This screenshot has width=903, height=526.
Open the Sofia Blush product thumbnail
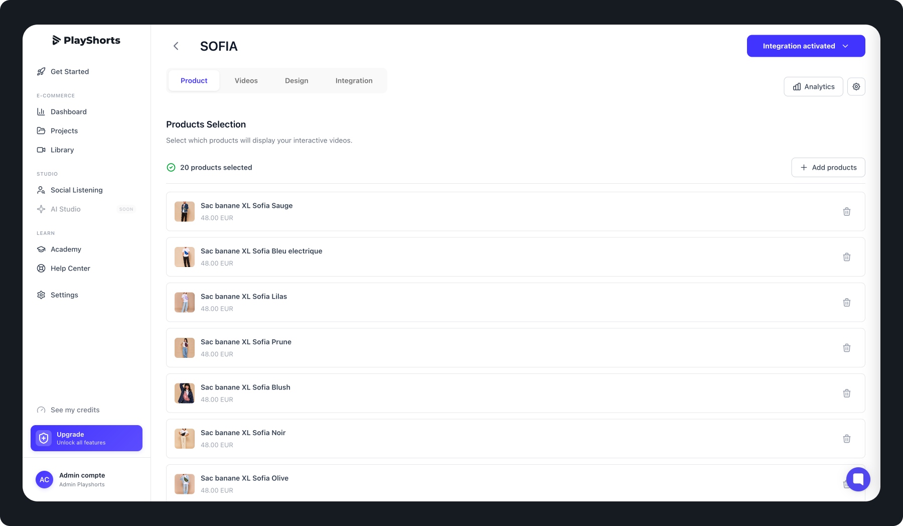coord(185,393)
